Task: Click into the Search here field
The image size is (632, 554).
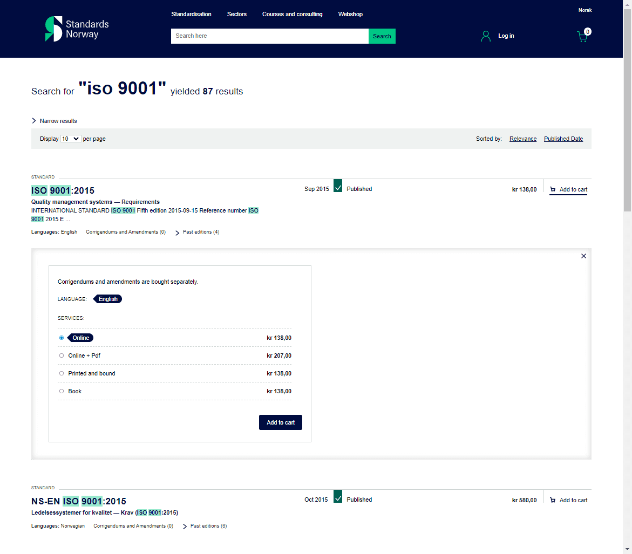Action: 270,36
